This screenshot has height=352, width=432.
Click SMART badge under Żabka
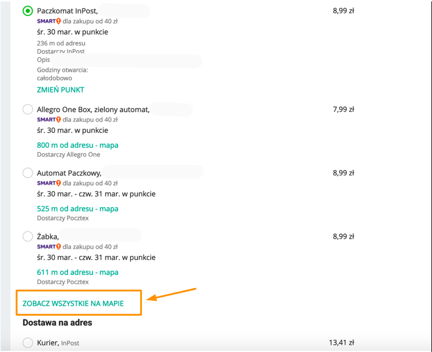click(x=49, y=247)
